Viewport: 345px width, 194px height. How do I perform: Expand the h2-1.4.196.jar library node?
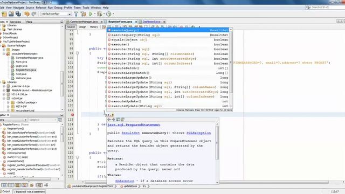point(4,94)
